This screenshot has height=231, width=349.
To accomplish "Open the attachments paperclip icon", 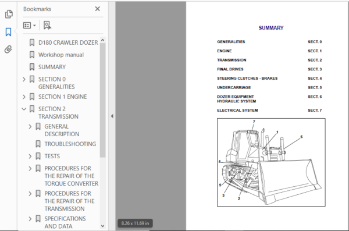I will tap(8, 49).
